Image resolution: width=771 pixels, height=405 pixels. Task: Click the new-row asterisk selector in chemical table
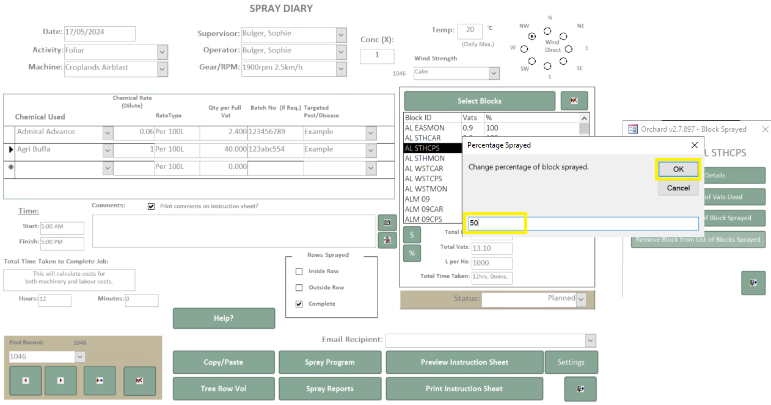tap(9, 167)
